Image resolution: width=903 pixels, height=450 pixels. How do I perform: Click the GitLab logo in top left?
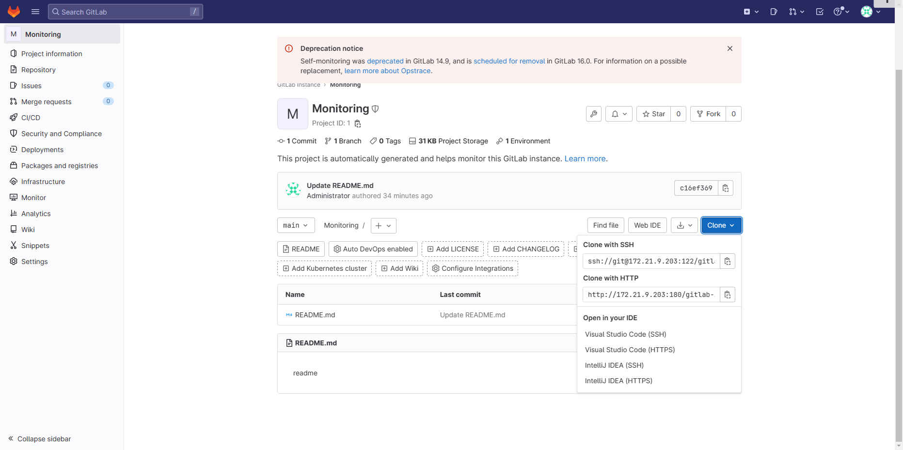coord(14,11)
